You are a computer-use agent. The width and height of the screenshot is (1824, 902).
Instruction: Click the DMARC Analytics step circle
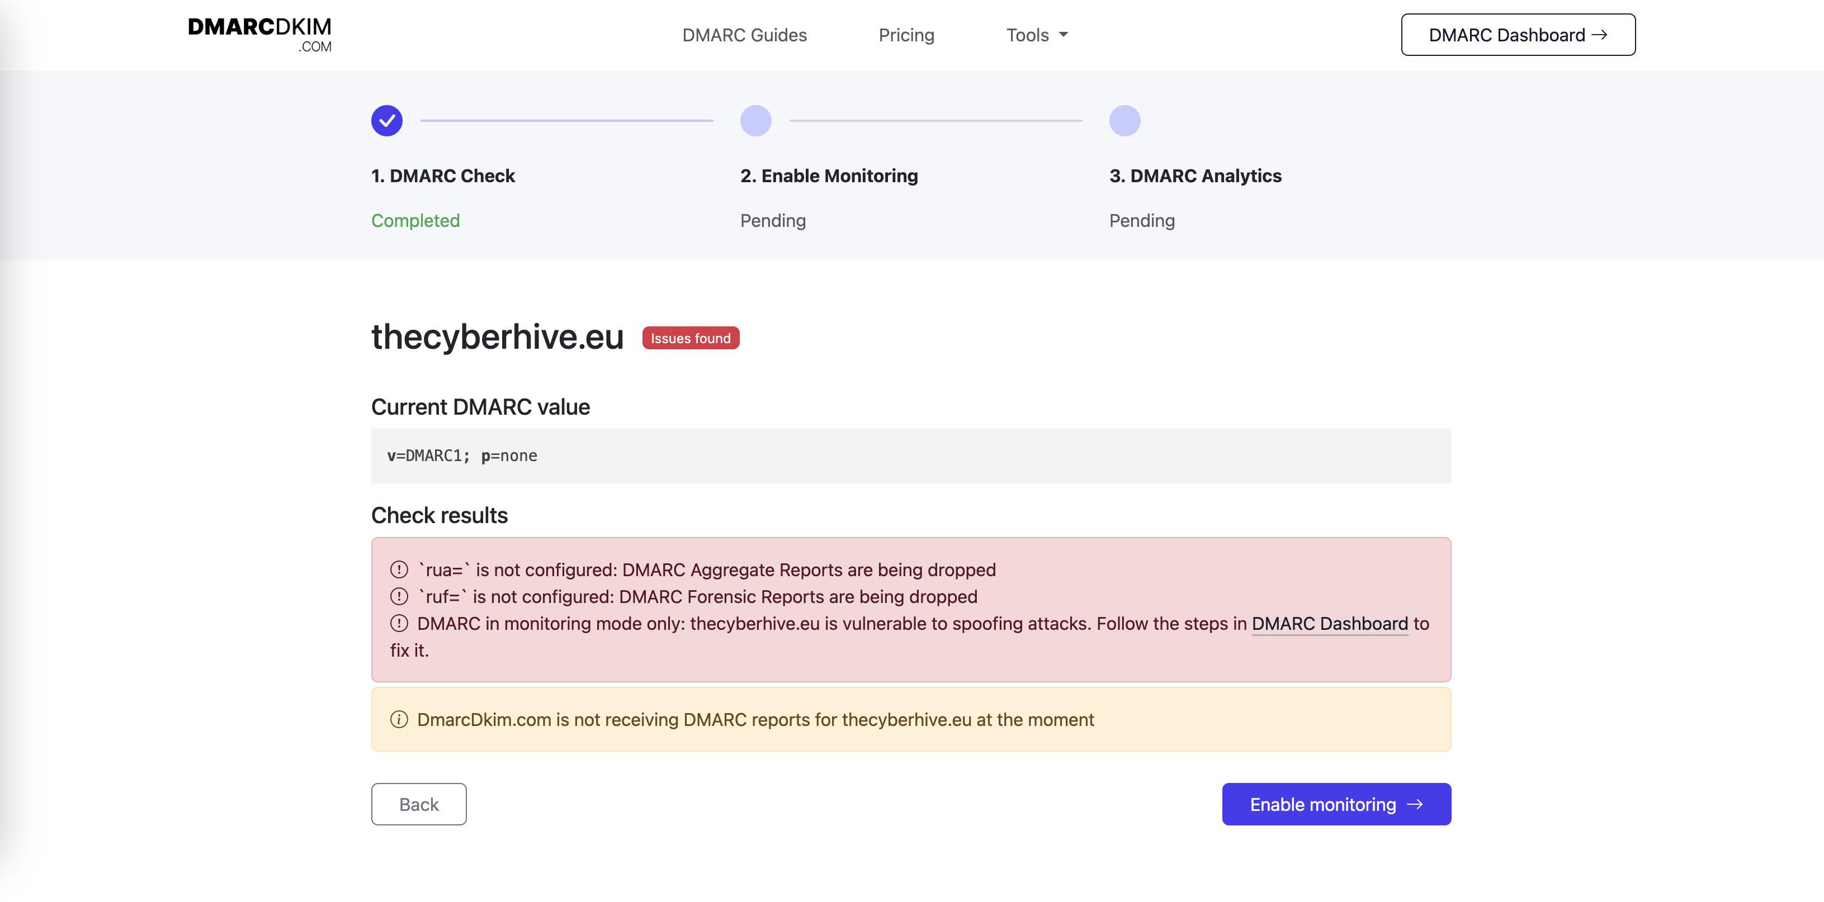(x=1124, y=121)
